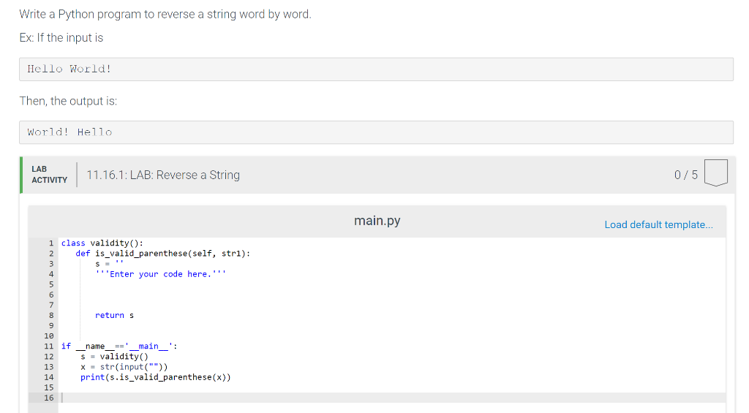749x413 pixels.
Task: Click the 'Enter your code here.' comment line
Action: 160,274
